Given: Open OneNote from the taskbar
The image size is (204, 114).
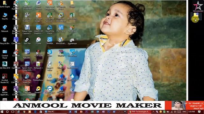Looking at the screenshot, I should (103, 112).
